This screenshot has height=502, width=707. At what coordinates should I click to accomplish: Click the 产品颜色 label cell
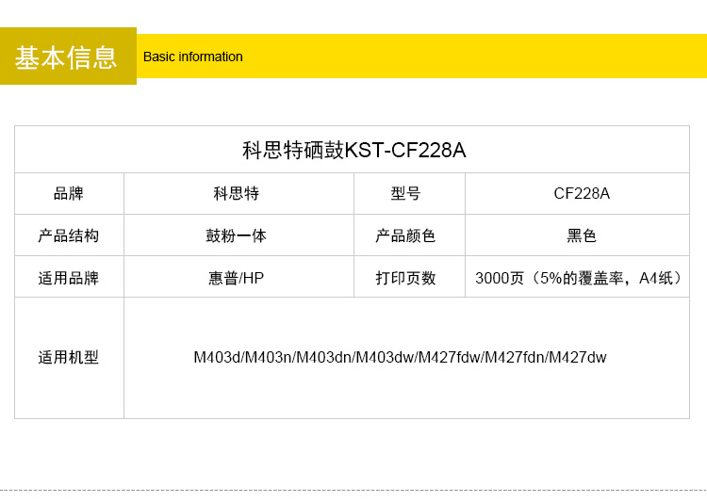(x=406, y=235)
